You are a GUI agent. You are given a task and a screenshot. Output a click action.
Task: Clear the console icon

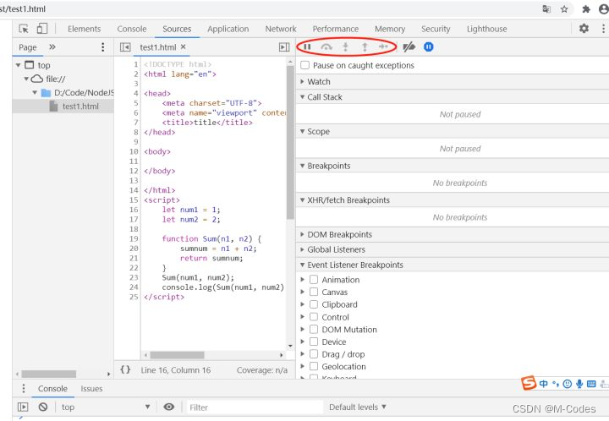[43, 407]
